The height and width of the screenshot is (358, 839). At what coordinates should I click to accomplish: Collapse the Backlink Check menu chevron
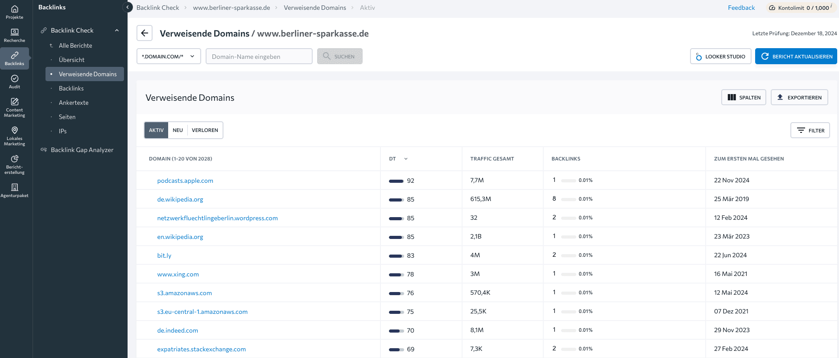[117, 30]
